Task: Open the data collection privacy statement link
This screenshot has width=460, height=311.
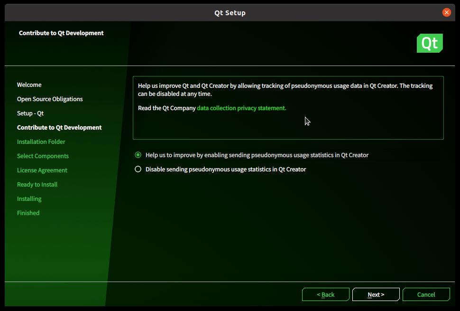Action: point(241,108)
